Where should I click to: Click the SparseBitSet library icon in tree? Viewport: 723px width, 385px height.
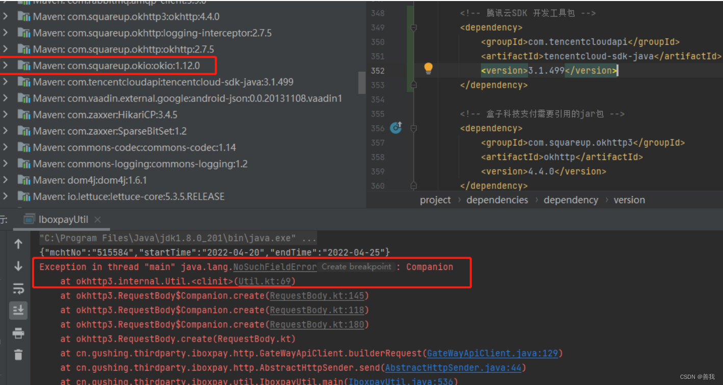point(23,131)
